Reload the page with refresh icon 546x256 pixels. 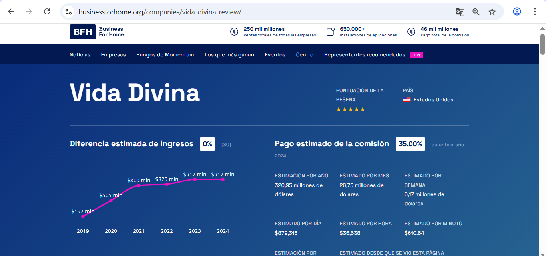click(x=47, y=12)
